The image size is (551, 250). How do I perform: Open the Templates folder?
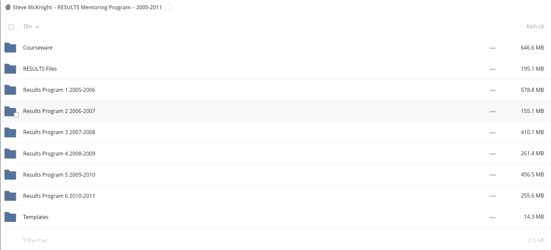point(36,217)
